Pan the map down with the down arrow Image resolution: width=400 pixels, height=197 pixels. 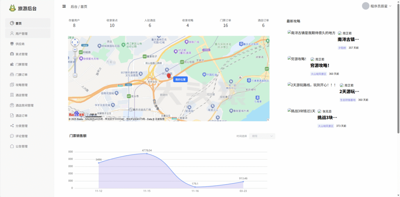click(75, 45)
